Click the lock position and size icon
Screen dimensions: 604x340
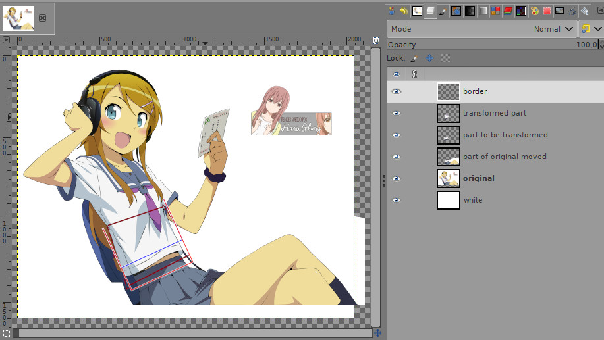click(429, 58)
